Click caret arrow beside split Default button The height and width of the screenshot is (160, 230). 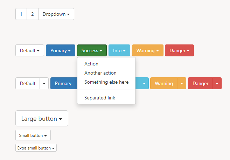point(44,83)
